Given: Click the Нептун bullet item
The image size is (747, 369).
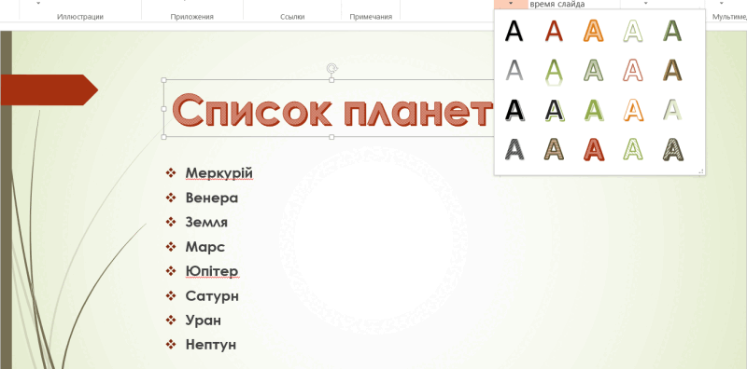Looking at the screenshot, I should [x=211, y=345].
